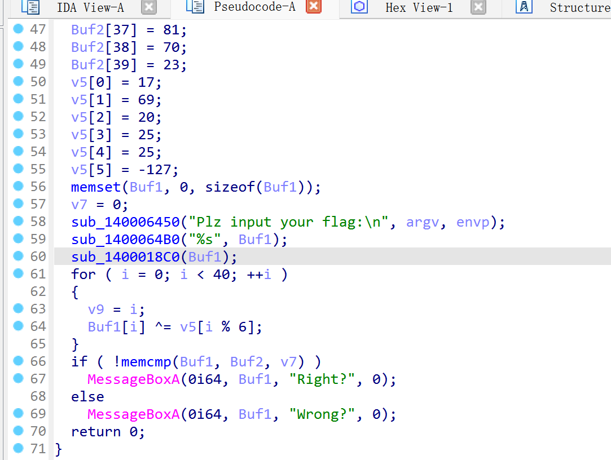Viewport: 611px width, 460px height.
Task: Click Buf2[37] on line 47
Action: tap(104, 30)
